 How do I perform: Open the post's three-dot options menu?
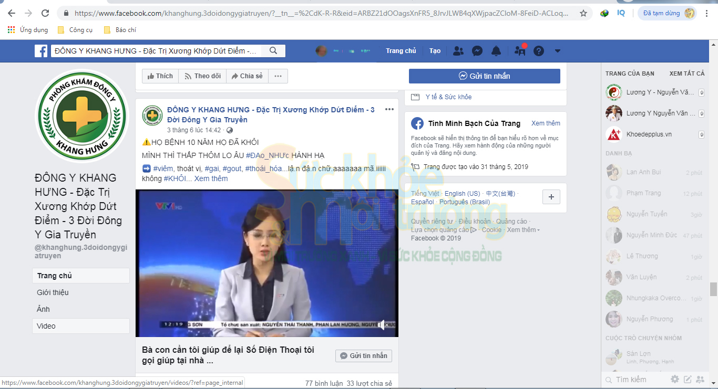tap(389, 109)
